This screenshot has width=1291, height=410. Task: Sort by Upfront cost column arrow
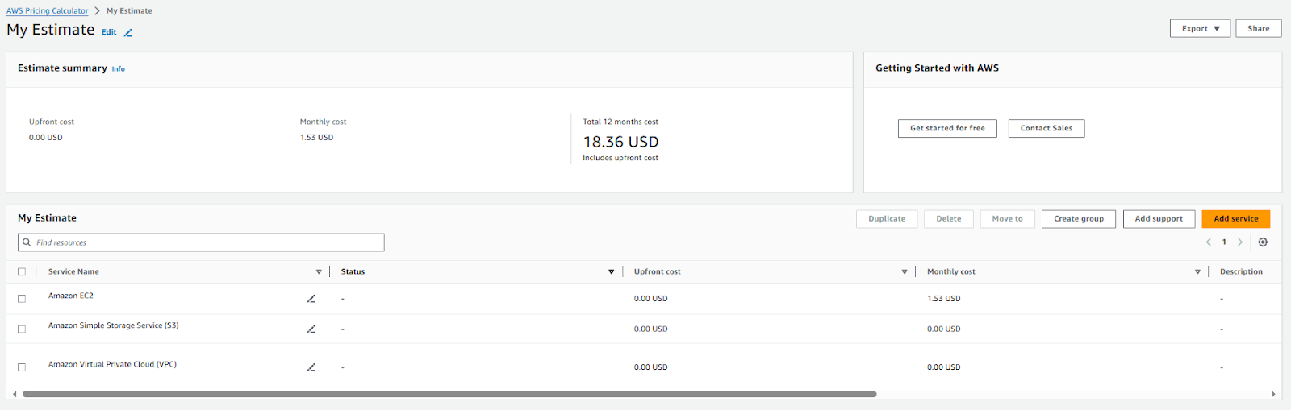point(905,272)
